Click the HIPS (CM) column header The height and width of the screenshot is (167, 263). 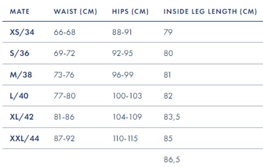point(130,12)
